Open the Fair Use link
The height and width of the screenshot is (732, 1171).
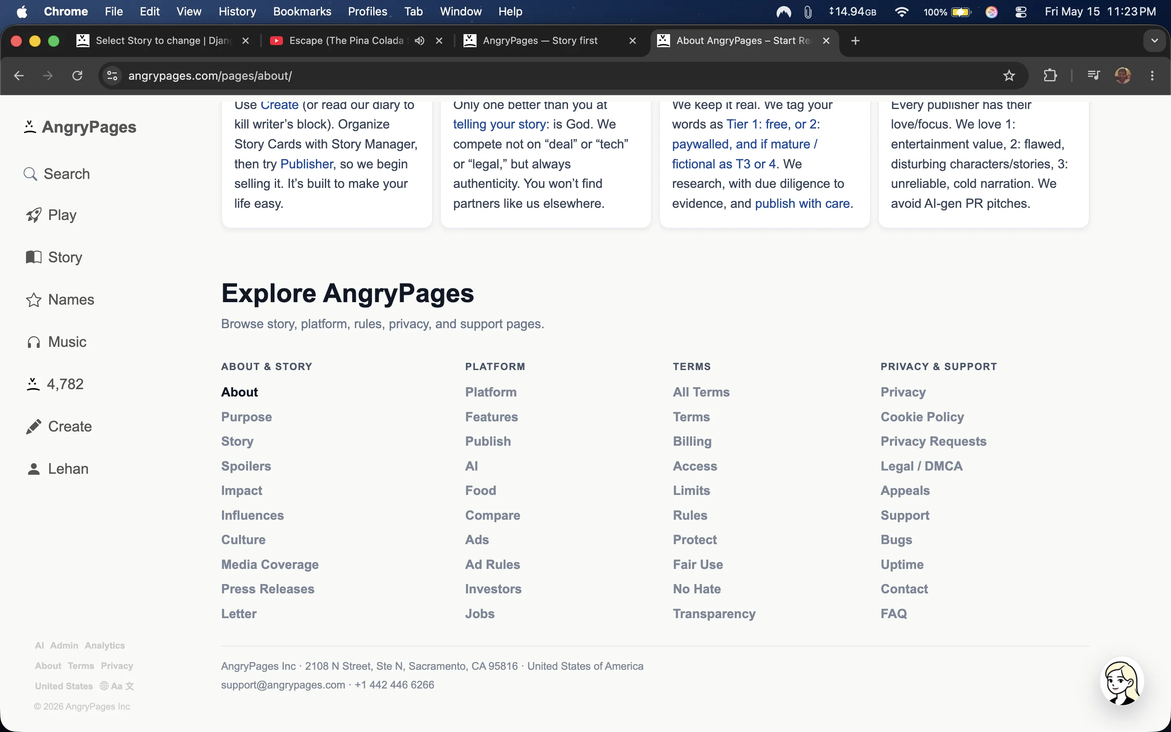(x=698, y=564)
